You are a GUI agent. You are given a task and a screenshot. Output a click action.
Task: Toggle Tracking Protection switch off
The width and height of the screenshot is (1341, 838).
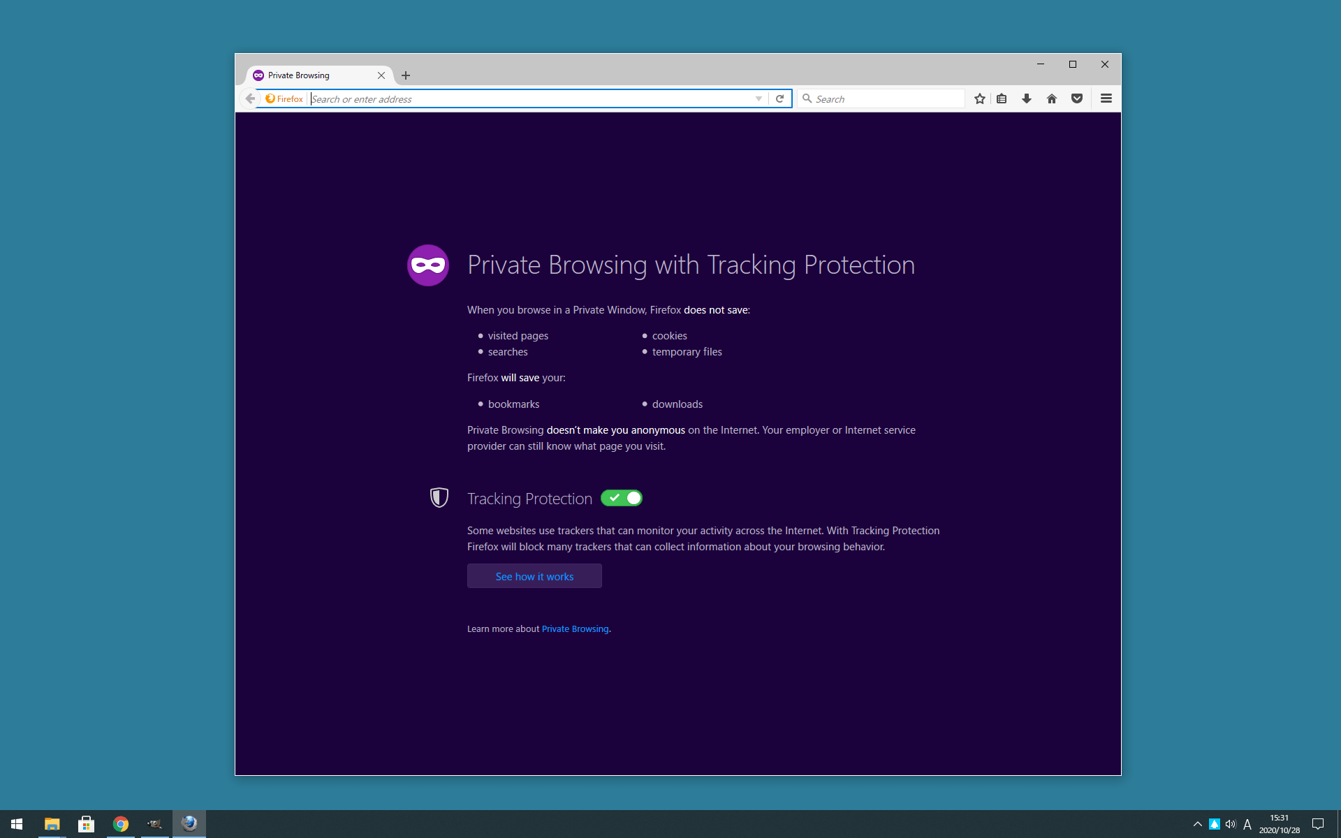tap(622, 498)
